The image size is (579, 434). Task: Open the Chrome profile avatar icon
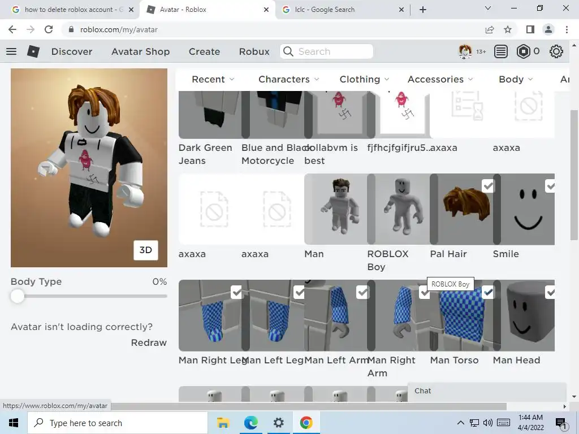tap(548, 29)
